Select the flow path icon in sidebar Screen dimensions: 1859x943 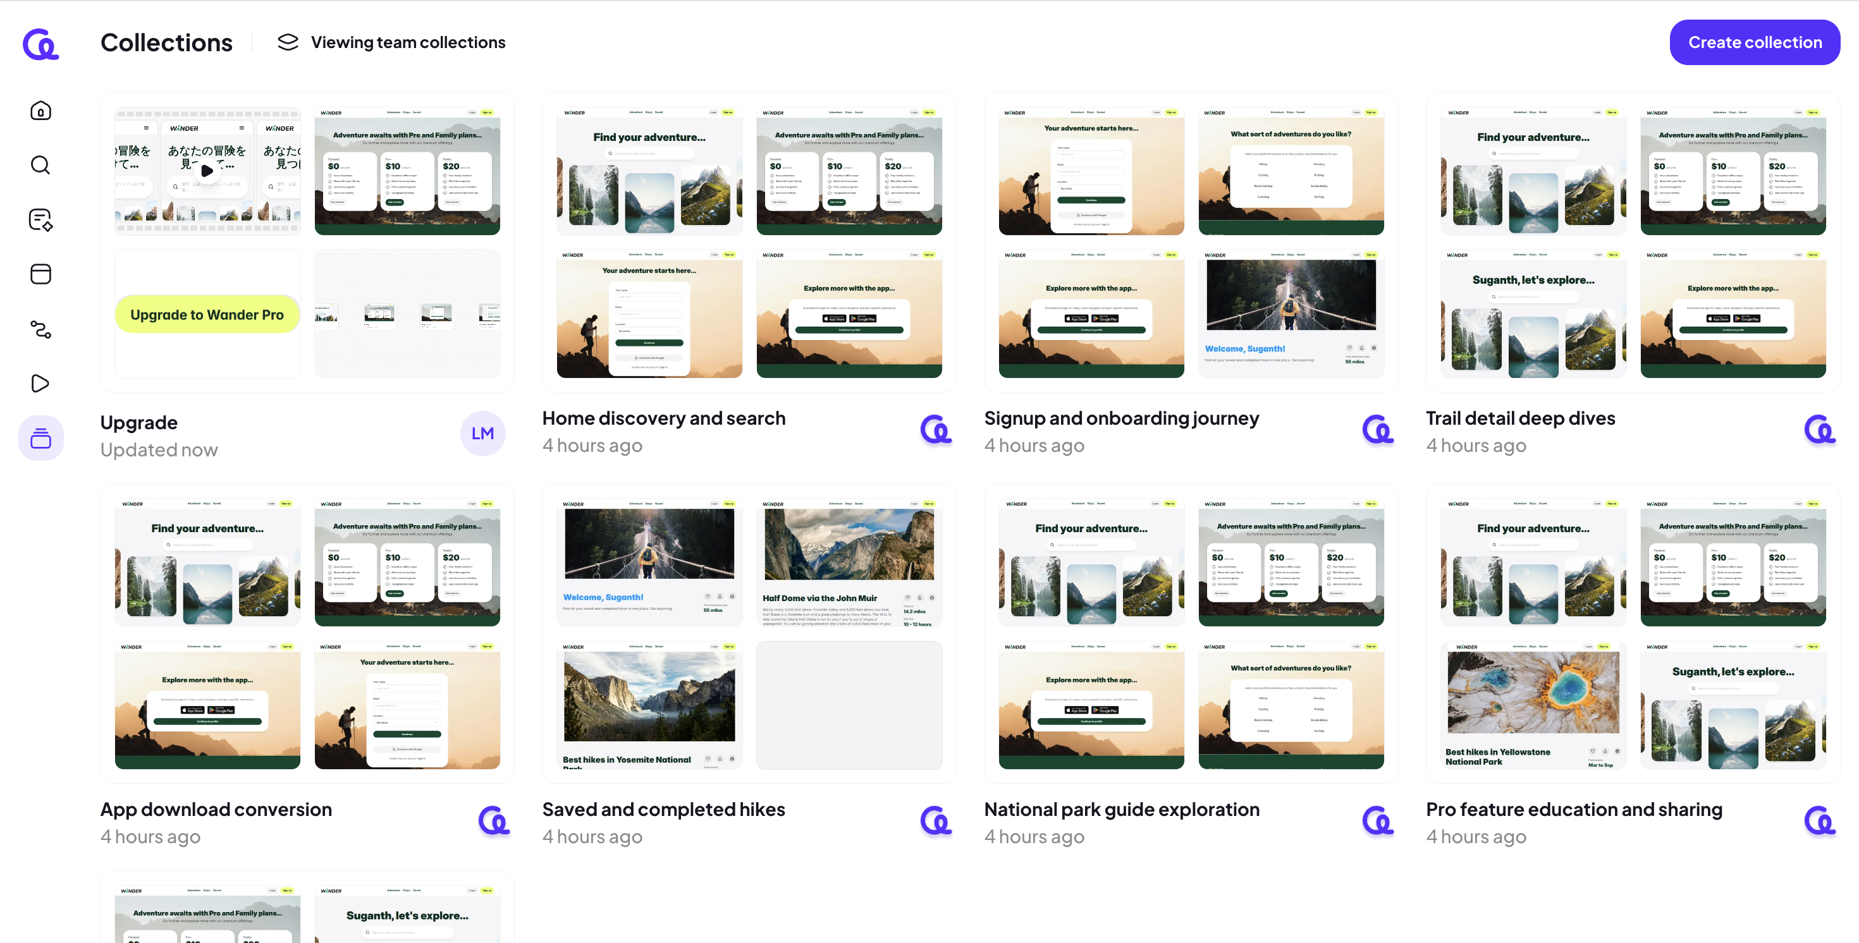(x=40, y=329)
